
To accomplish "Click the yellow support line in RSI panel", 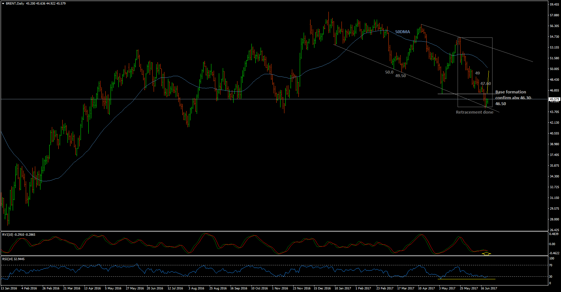I will 467,279.
